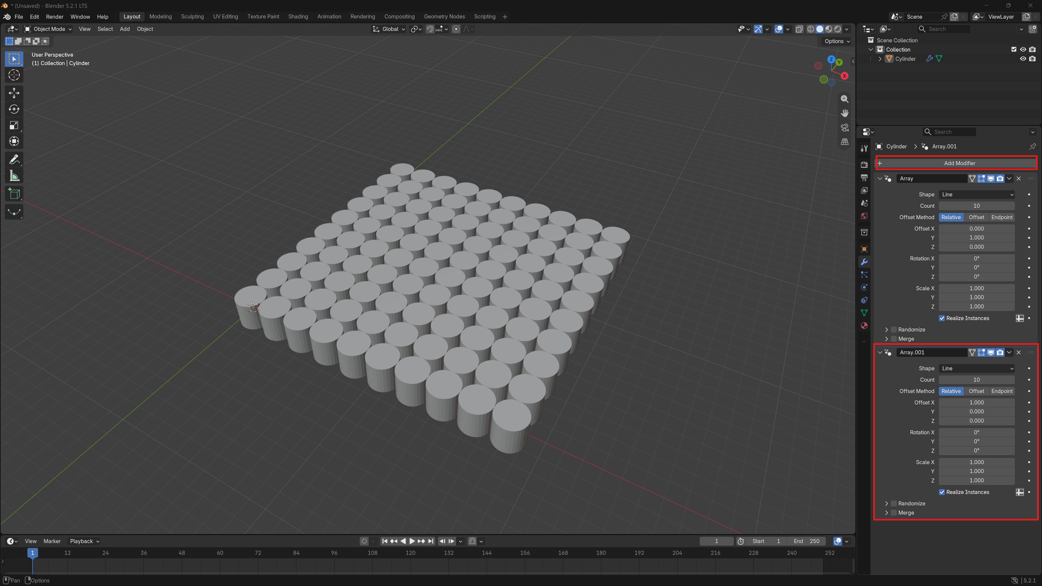Open the Render menu
The image size is (1042, 586).
coord(55,17)
